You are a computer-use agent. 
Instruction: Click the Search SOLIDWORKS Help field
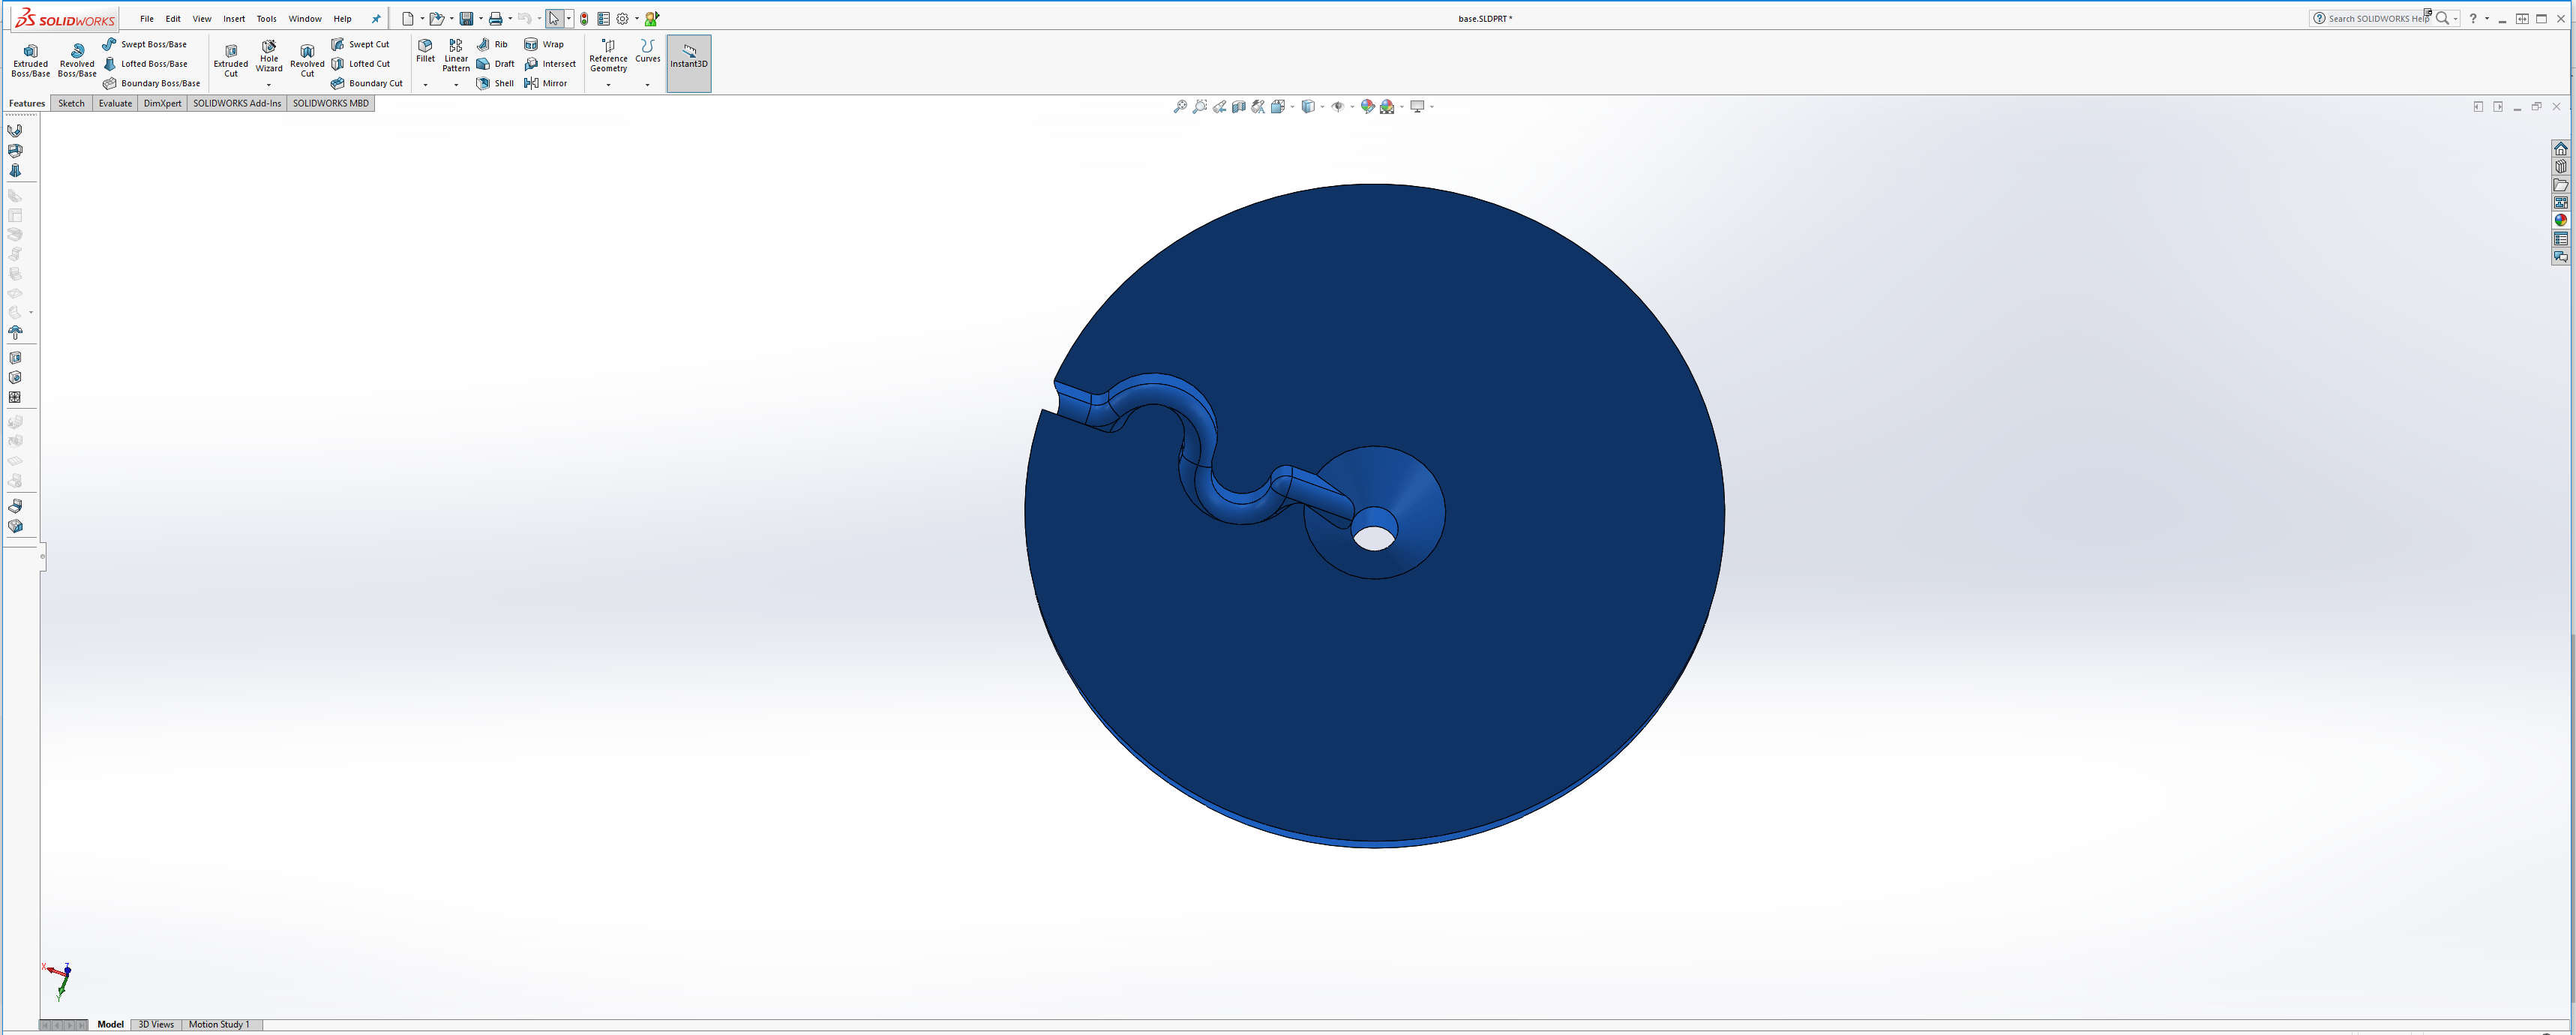pos(2379,18)
